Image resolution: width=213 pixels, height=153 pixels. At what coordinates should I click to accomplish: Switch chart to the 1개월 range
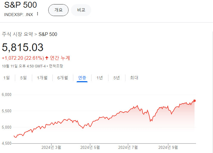(x=42, y=78)
